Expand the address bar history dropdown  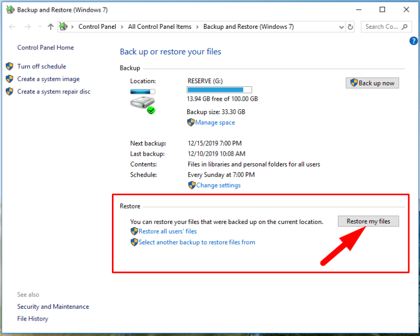coord(341,27)
